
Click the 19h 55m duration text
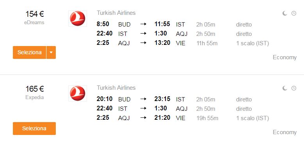point(207,118)
